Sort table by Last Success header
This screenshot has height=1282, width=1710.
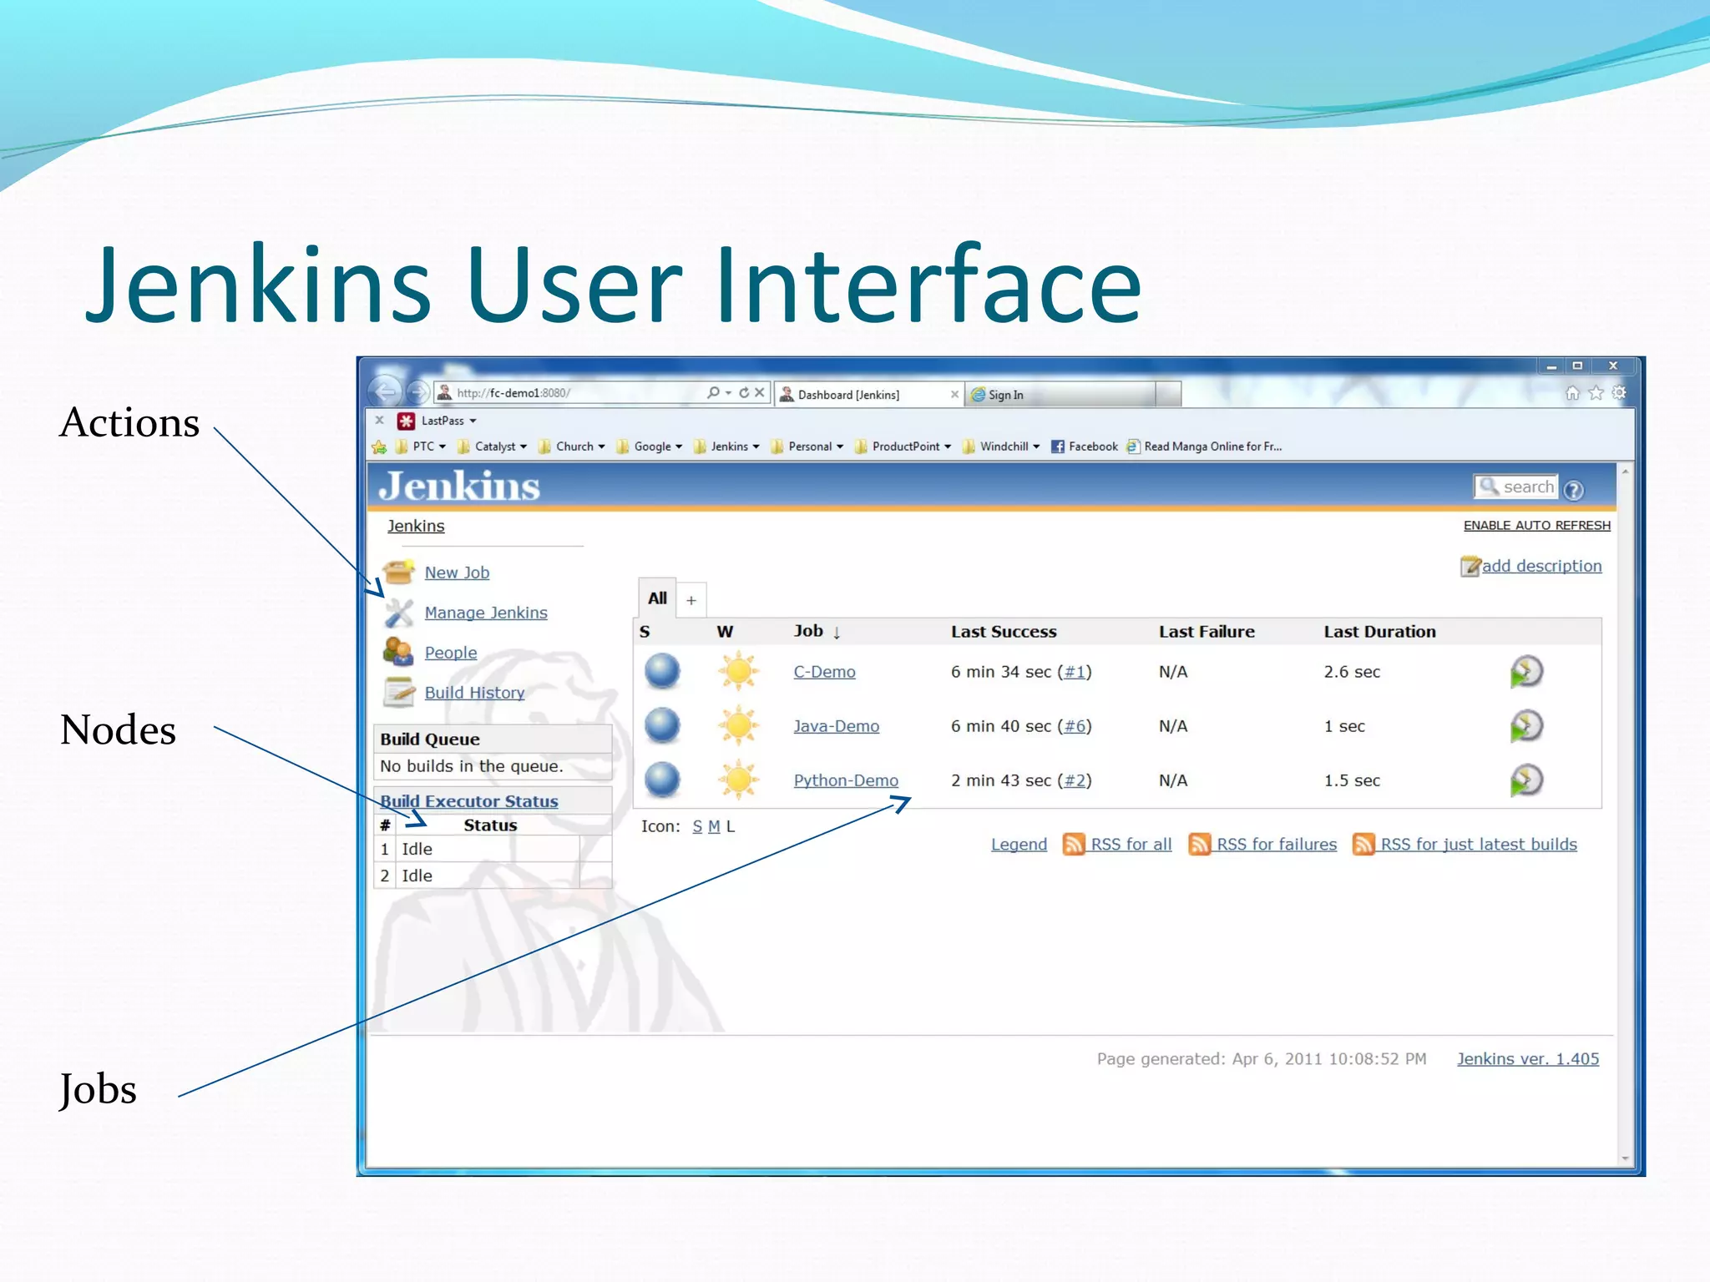pyautogui.click(x=1004, y=632)
